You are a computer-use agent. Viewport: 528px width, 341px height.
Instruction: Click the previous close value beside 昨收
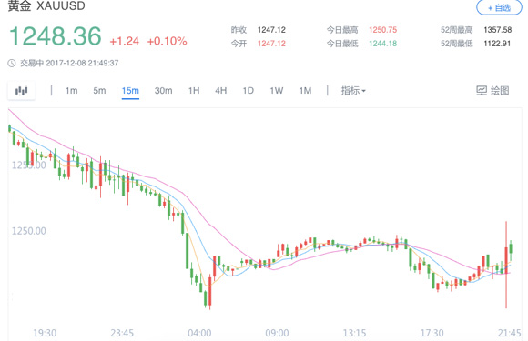click(x=271, y=30)
